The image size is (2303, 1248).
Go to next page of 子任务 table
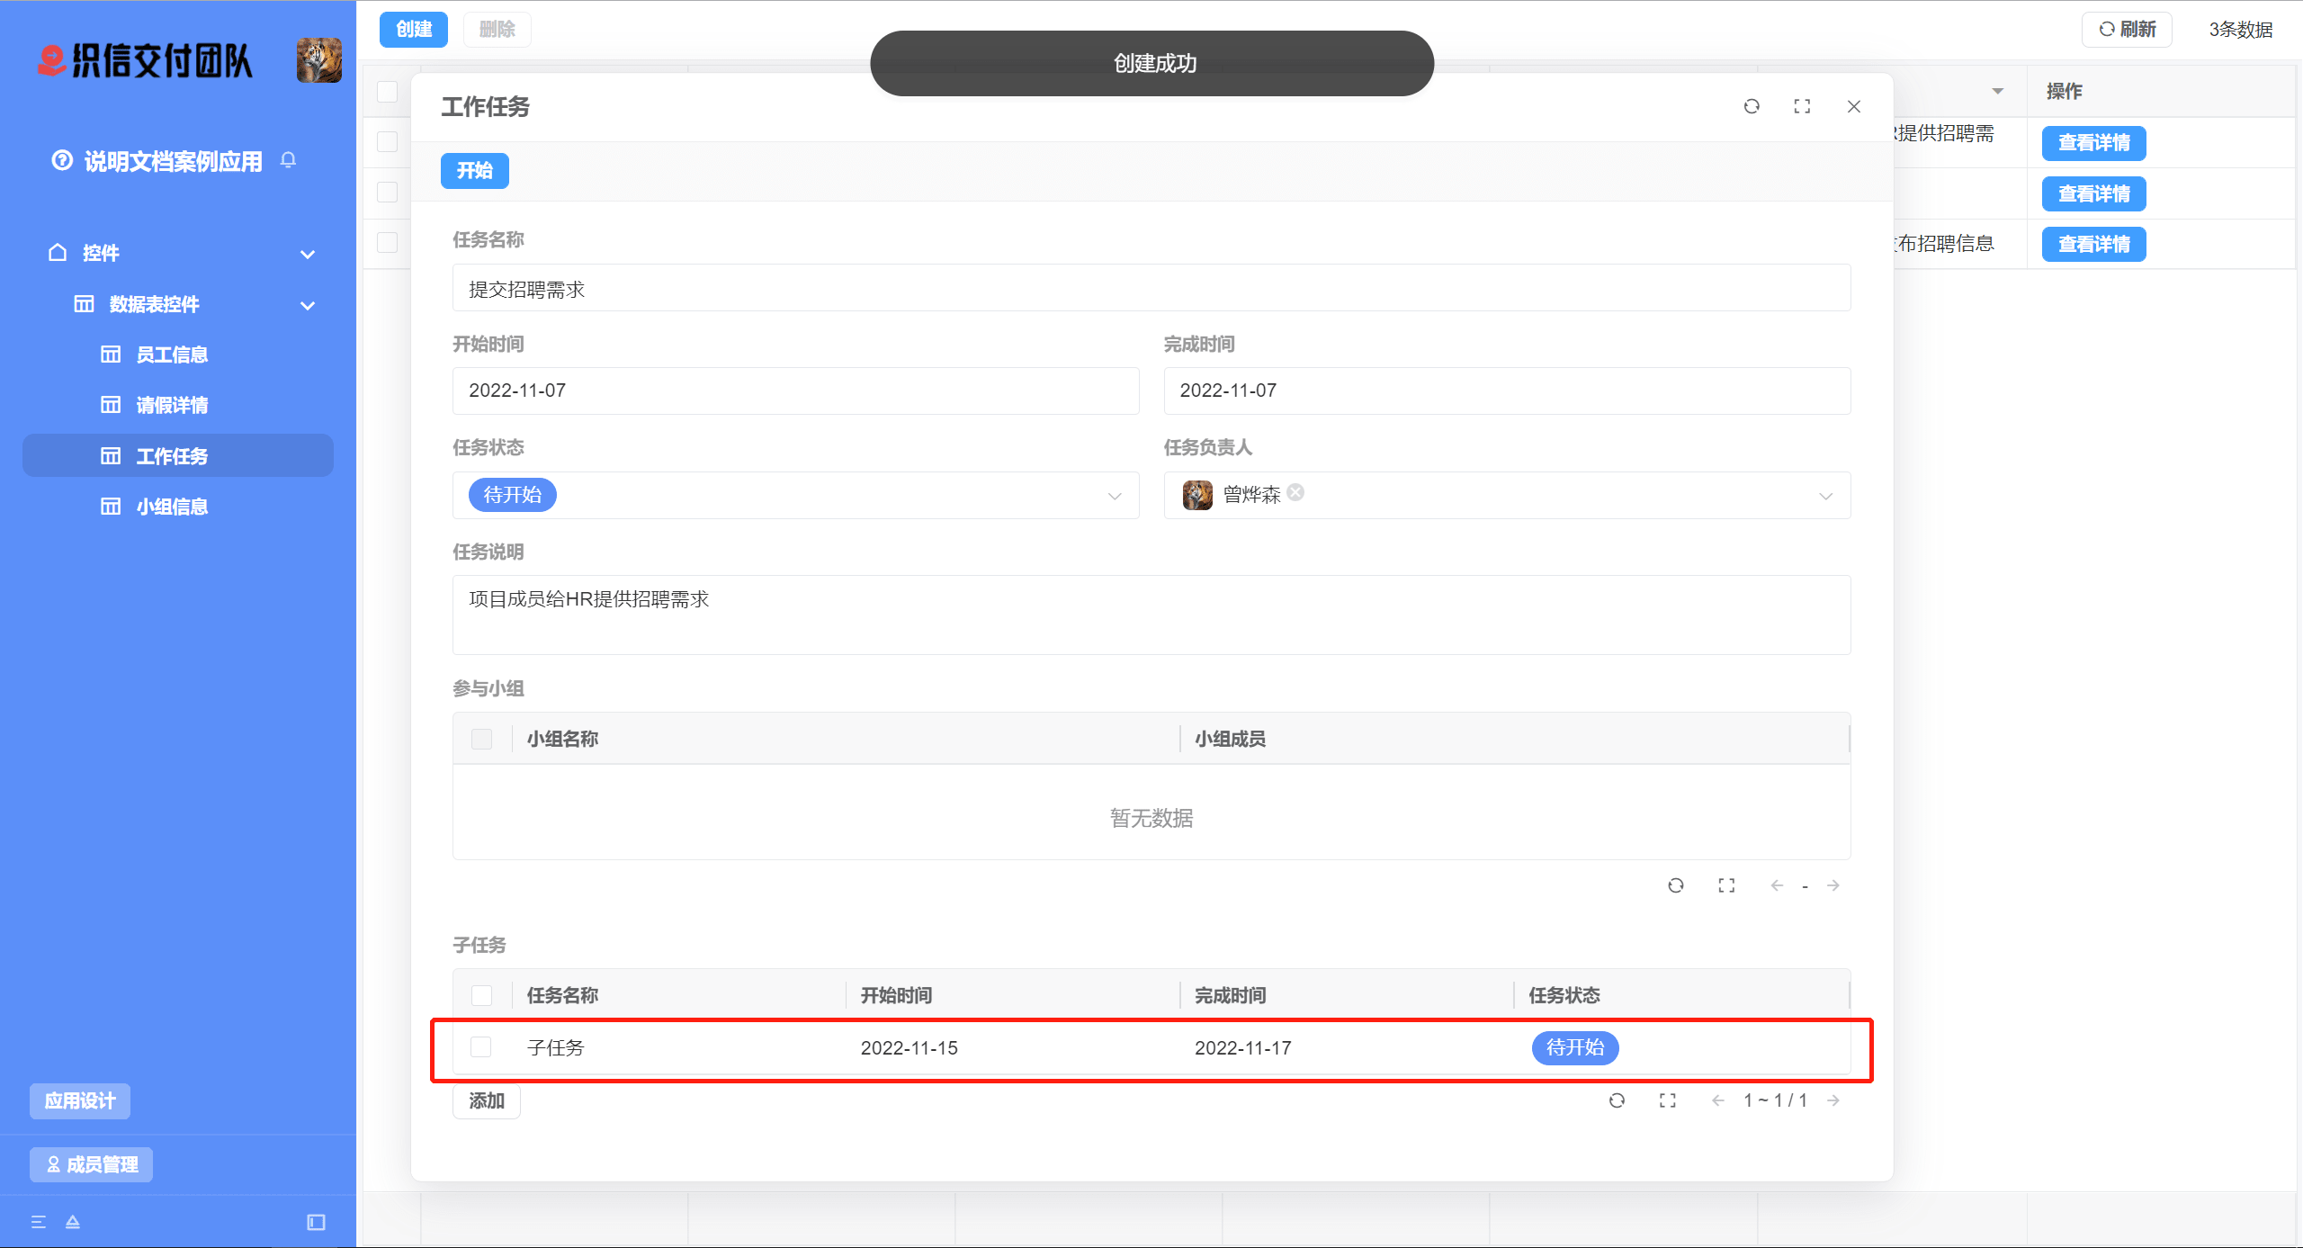1833,1100
